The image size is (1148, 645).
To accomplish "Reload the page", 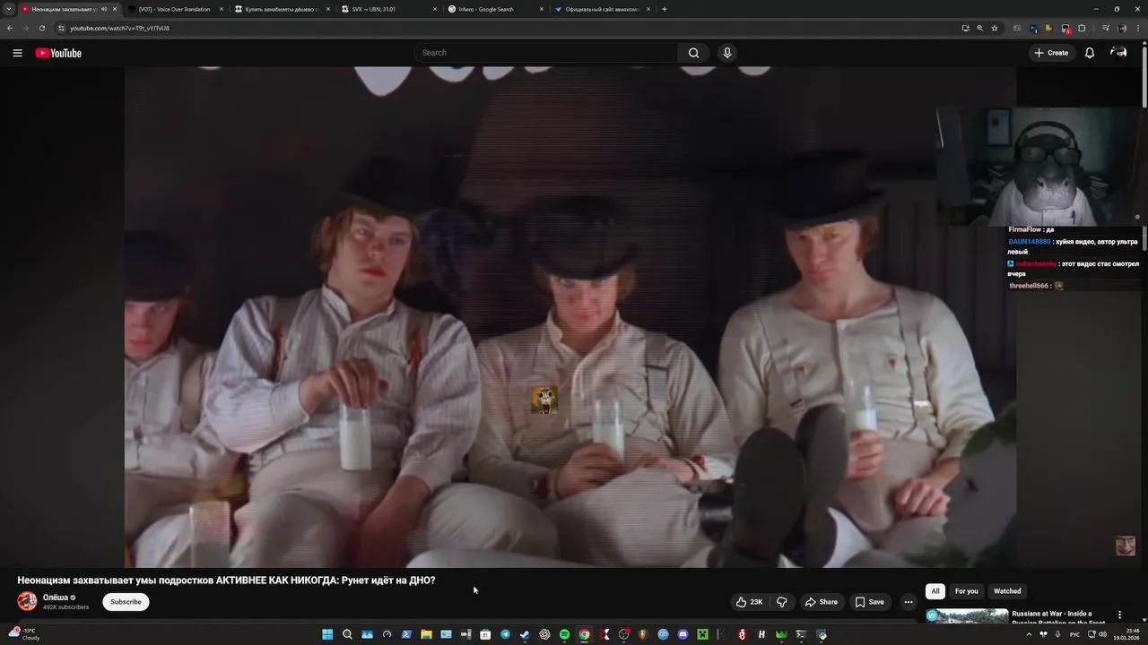I will click(41, 28).
